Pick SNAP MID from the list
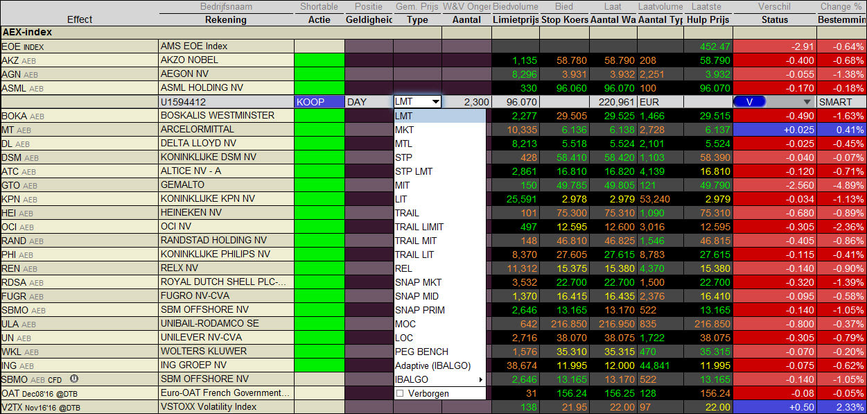This screenshot has height=414, width=867. pos(440,296)
